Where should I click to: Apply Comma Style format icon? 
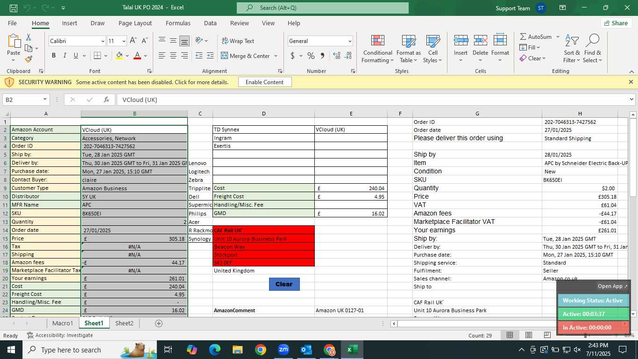pos(322,56)
